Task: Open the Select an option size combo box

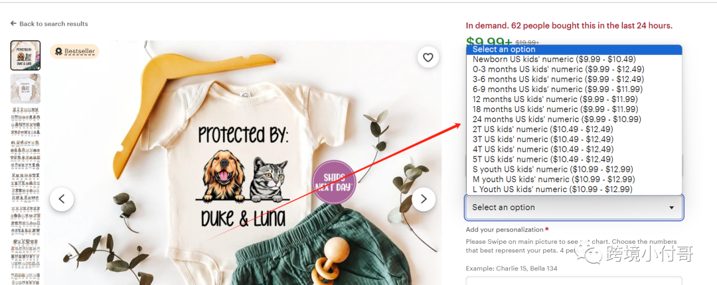Action: 574,207
